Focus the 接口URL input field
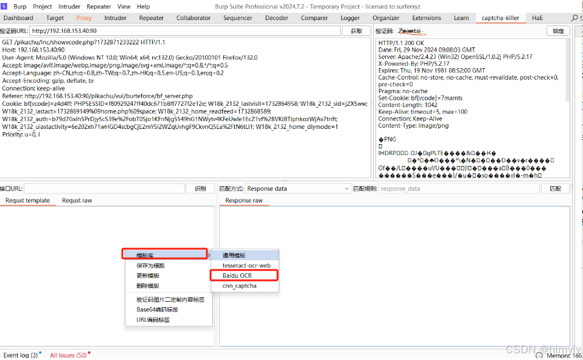 tap(105, 189)
